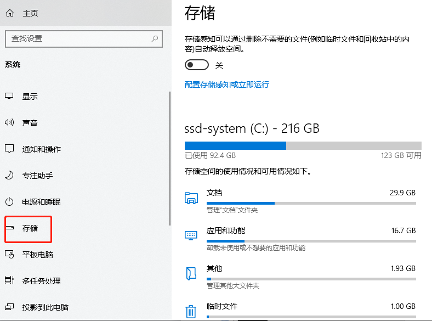Image resolution: width=432 pixels, height=321 pixels.
Task: Click 配置存储感知或立即运行 link
Action: (x=227, y=85)
